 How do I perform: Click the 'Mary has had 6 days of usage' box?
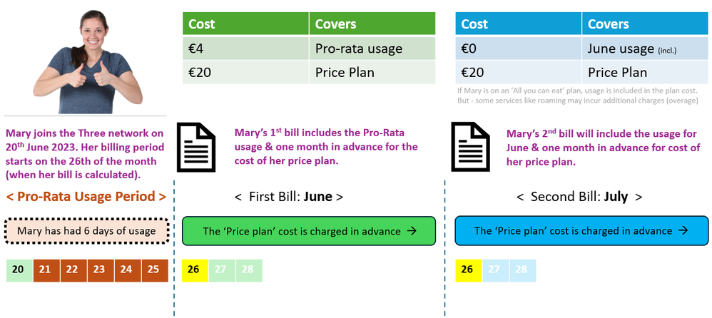point(87,231)
